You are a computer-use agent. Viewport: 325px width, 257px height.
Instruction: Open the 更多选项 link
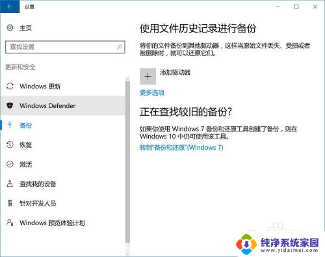(x=152, y=92)
